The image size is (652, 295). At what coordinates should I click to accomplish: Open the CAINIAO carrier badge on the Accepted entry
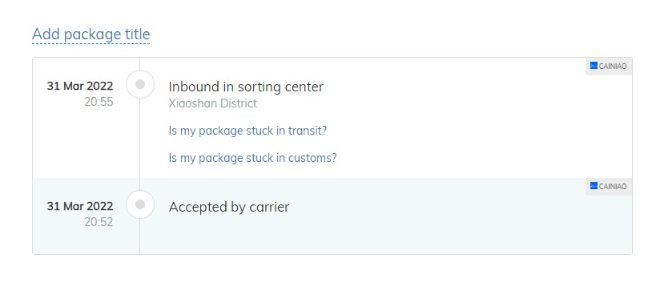pyautogui.click(x=609, y=187)
